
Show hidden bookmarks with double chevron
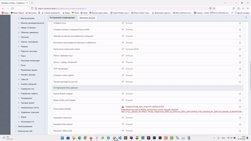click(x=232, y=13)
